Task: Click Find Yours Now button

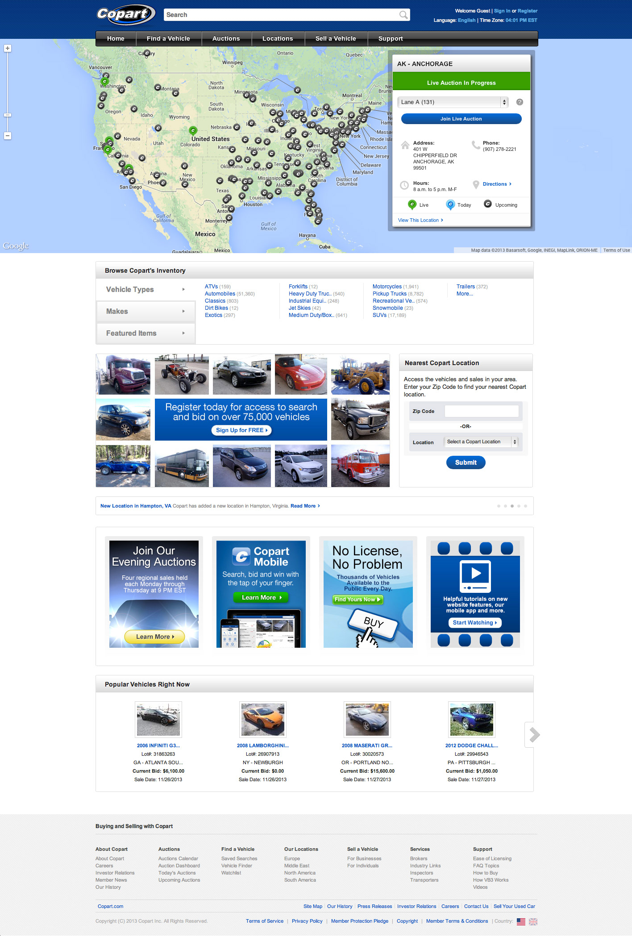Action: (x=358, y=600)
